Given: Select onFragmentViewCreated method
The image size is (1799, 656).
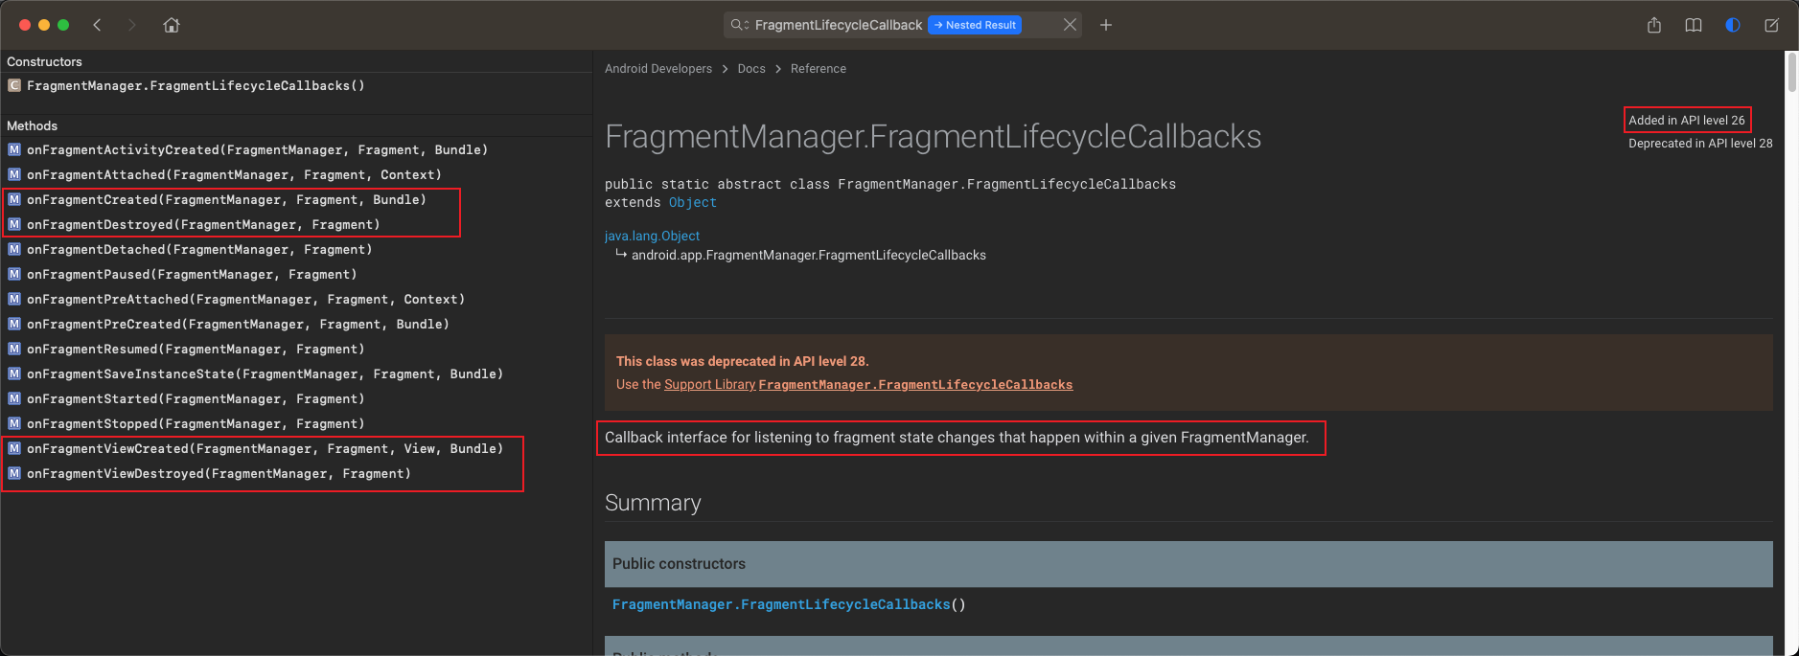Looking at the screenshot, I should [x=296, y=449].
